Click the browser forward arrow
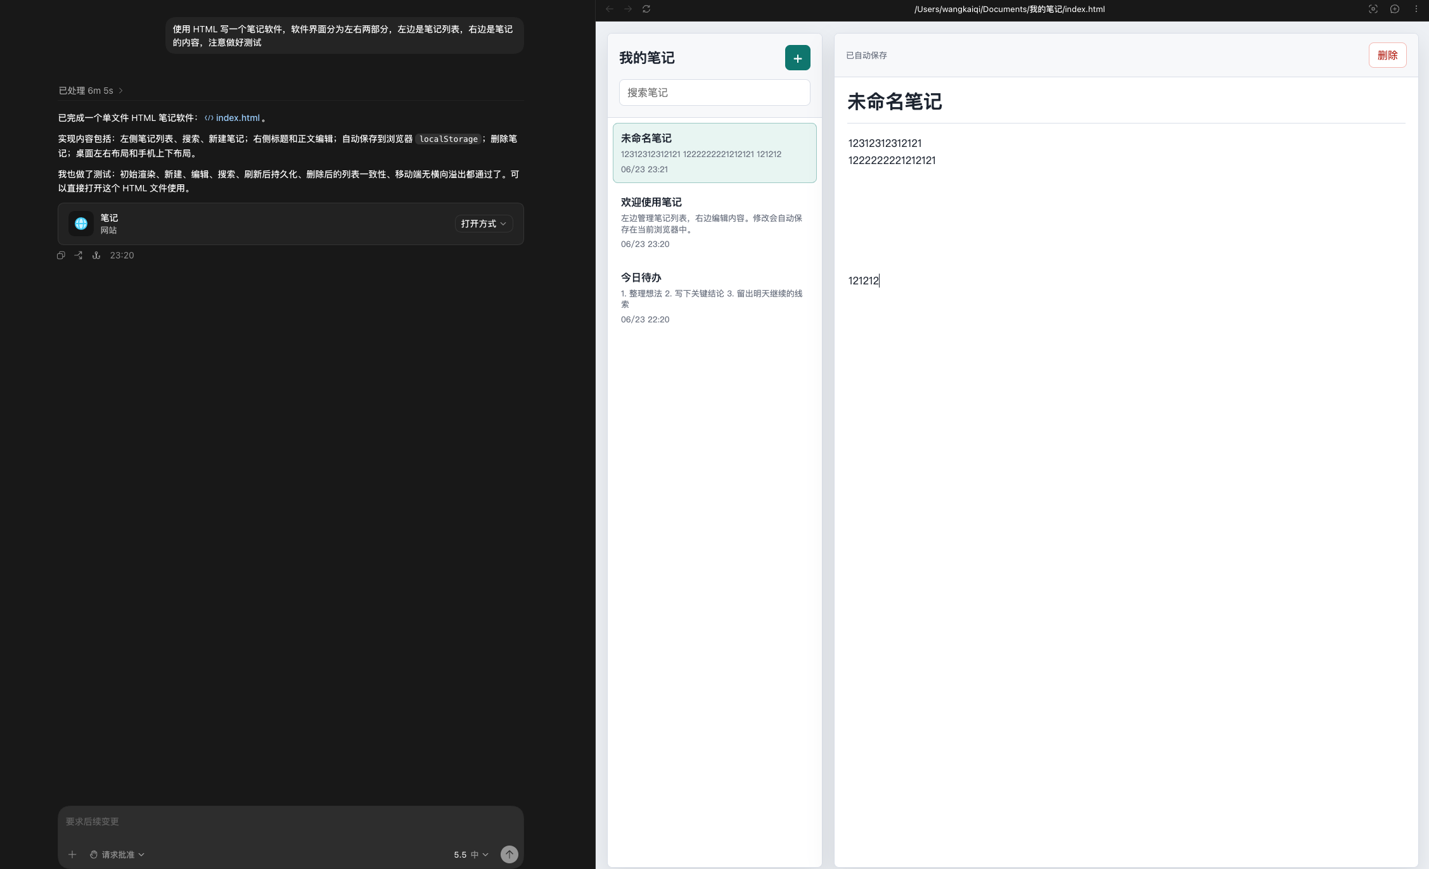Image resolution: width=1429 pixels, height=869 pixels. [x=628, y=9]
